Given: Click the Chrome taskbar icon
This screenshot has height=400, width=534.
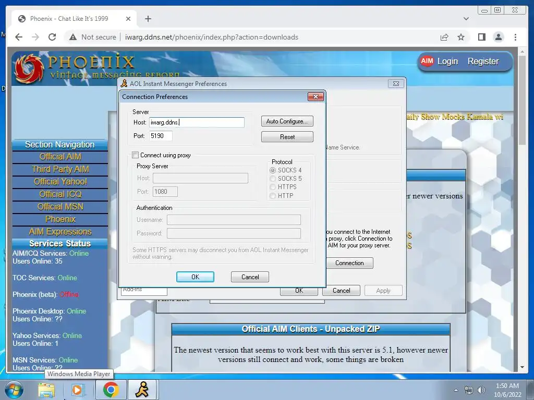Looking at the screenshot, I should (111, 390).
